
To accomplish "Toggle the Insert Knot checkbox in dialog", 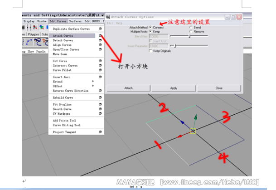I will [150, 41].
